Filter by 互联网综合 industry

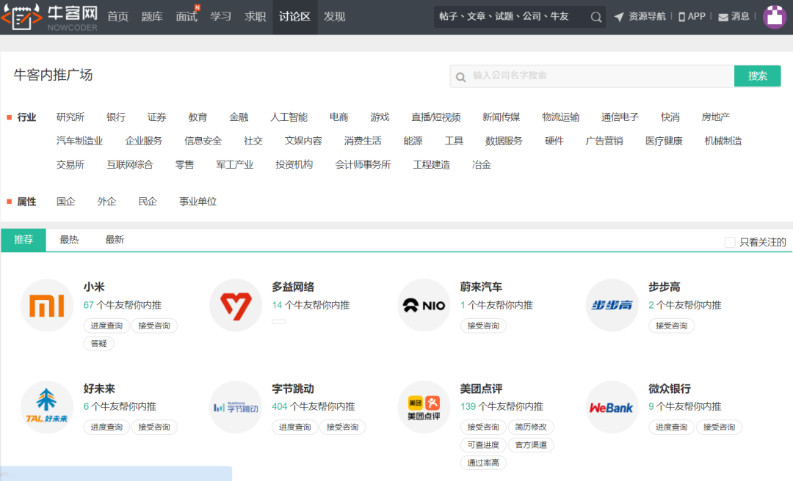[x=129, y=165]
